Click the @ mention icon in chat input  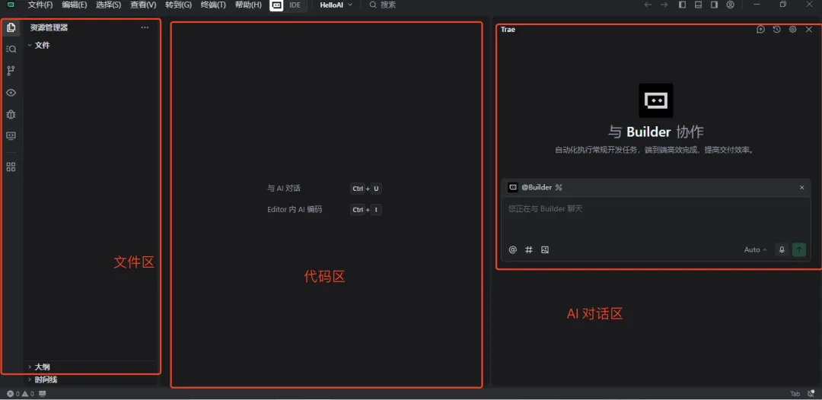[513, 249]
